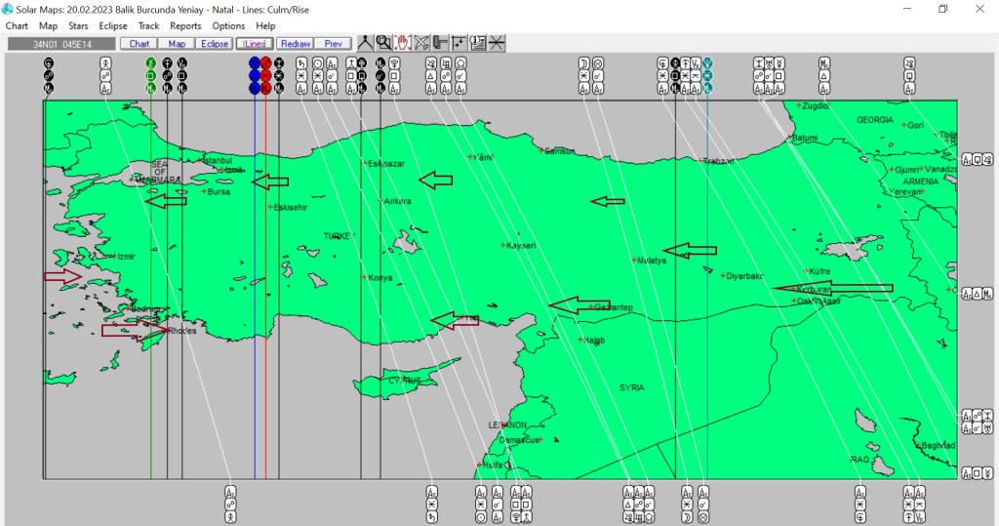Click the Eclipse toolbar button

[214, 44]
